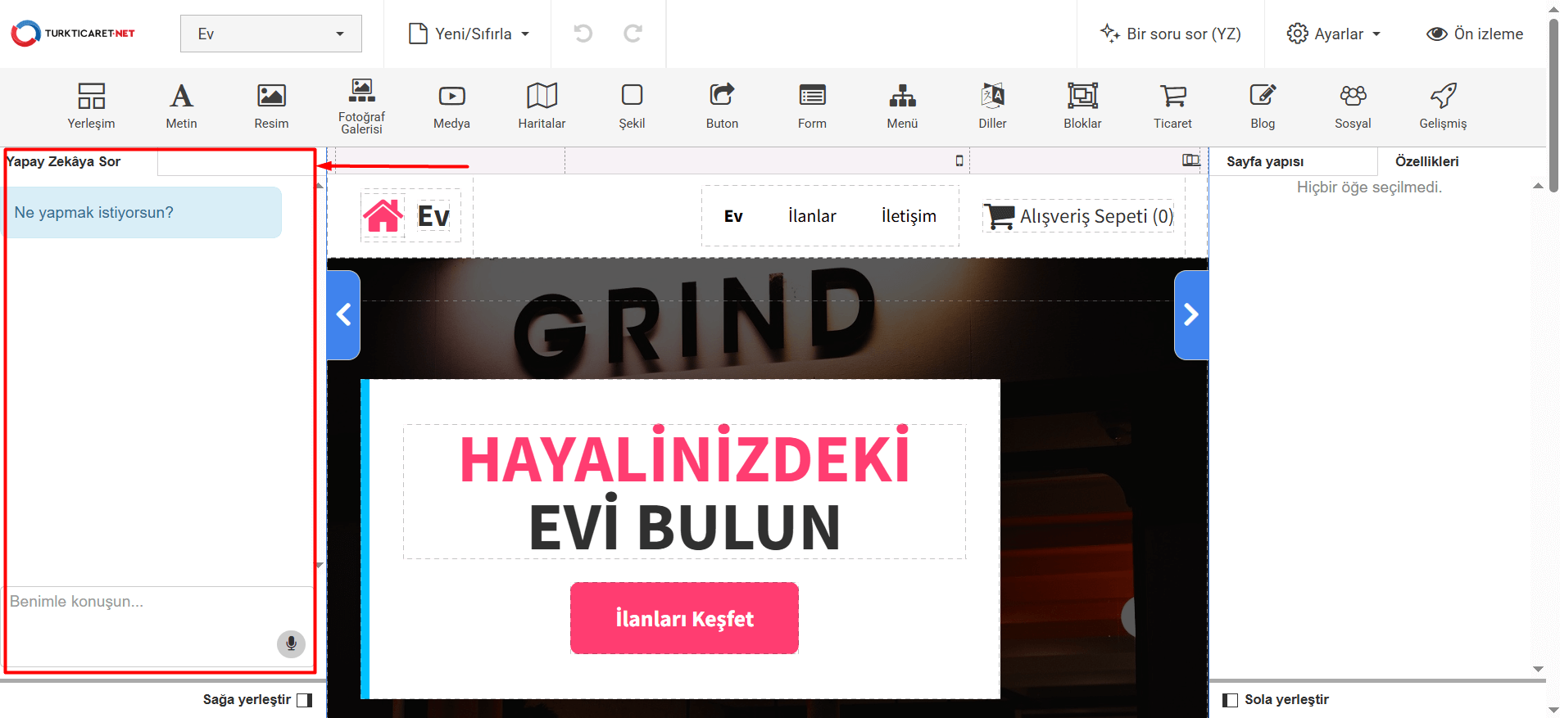
Task: Click the microphone icon in chat
Action: point(291,644)
